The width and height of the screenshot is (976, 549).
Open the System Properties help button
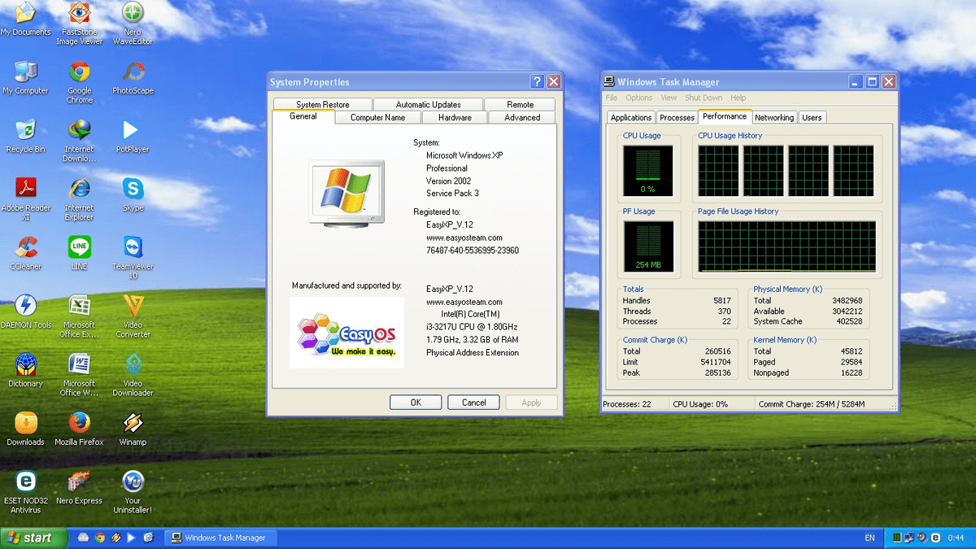point(537,81)
